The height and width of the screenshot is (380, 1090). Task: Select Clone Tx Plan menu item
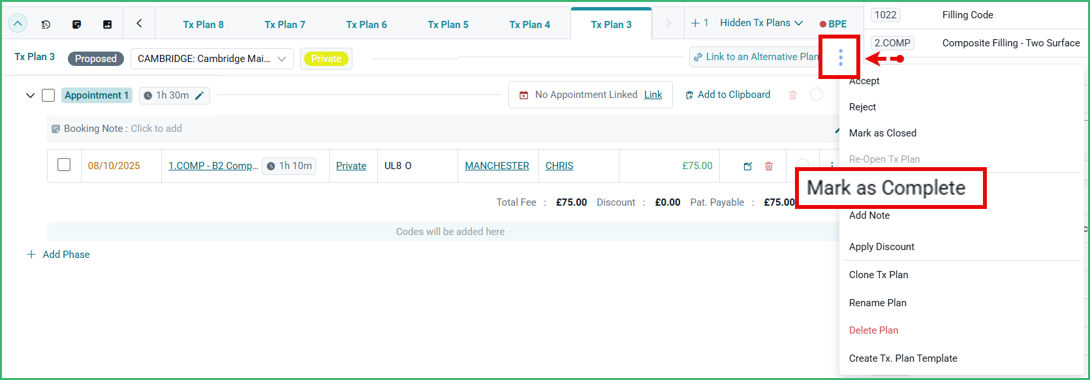pos(879,275)
